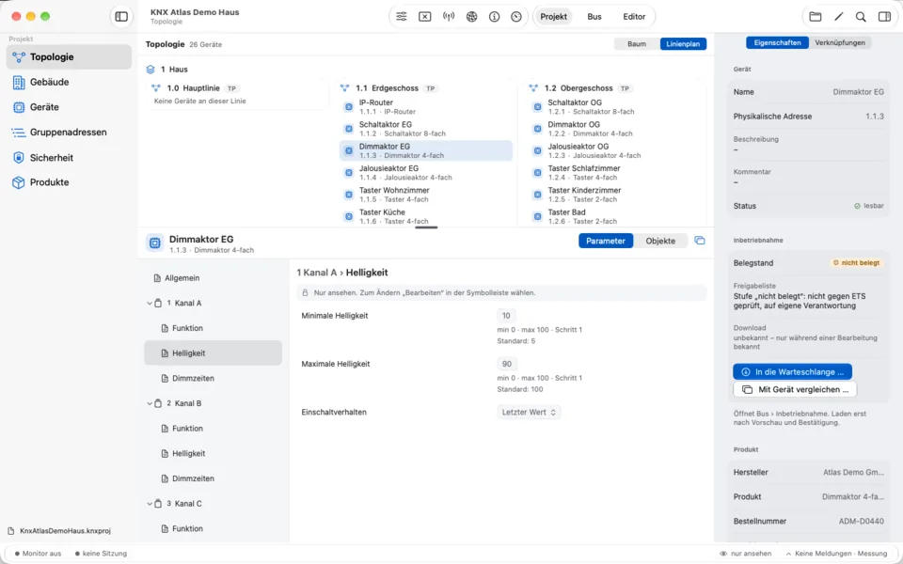Image resolution: width=903 pixels, height=564 pixels.
Task: Toggle the right inspector panel icon
Action: tap(884, 17)
